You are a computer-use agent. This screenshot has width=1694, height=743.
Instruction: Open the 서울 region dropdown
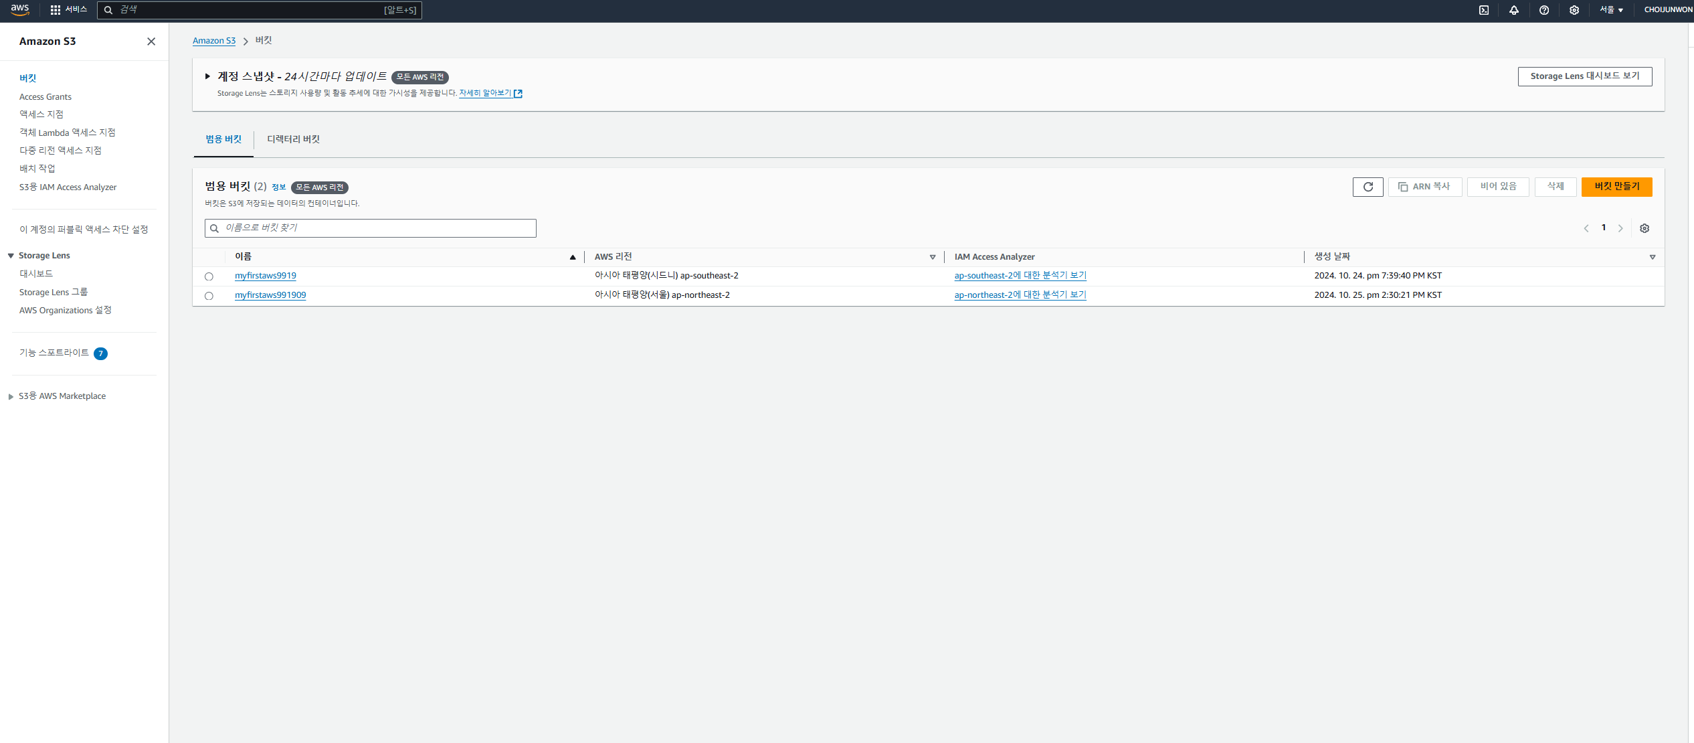point(1612,10)
